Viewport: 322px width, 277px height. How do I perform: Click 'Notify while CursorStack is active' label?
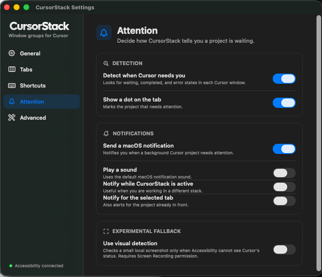point(148,184)
